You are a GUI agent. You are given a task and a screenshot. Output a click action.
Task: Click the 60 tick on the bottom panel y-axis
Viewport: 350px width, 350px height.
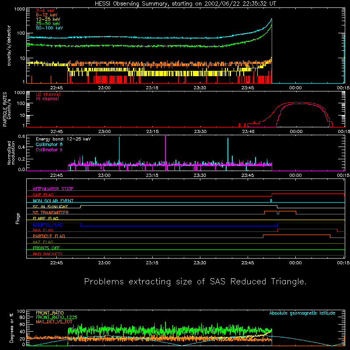(x=22, y=324)
